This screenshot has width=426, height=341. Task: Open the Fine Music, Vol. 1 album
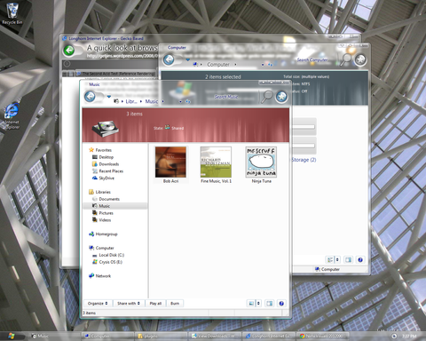pos(216,165)
